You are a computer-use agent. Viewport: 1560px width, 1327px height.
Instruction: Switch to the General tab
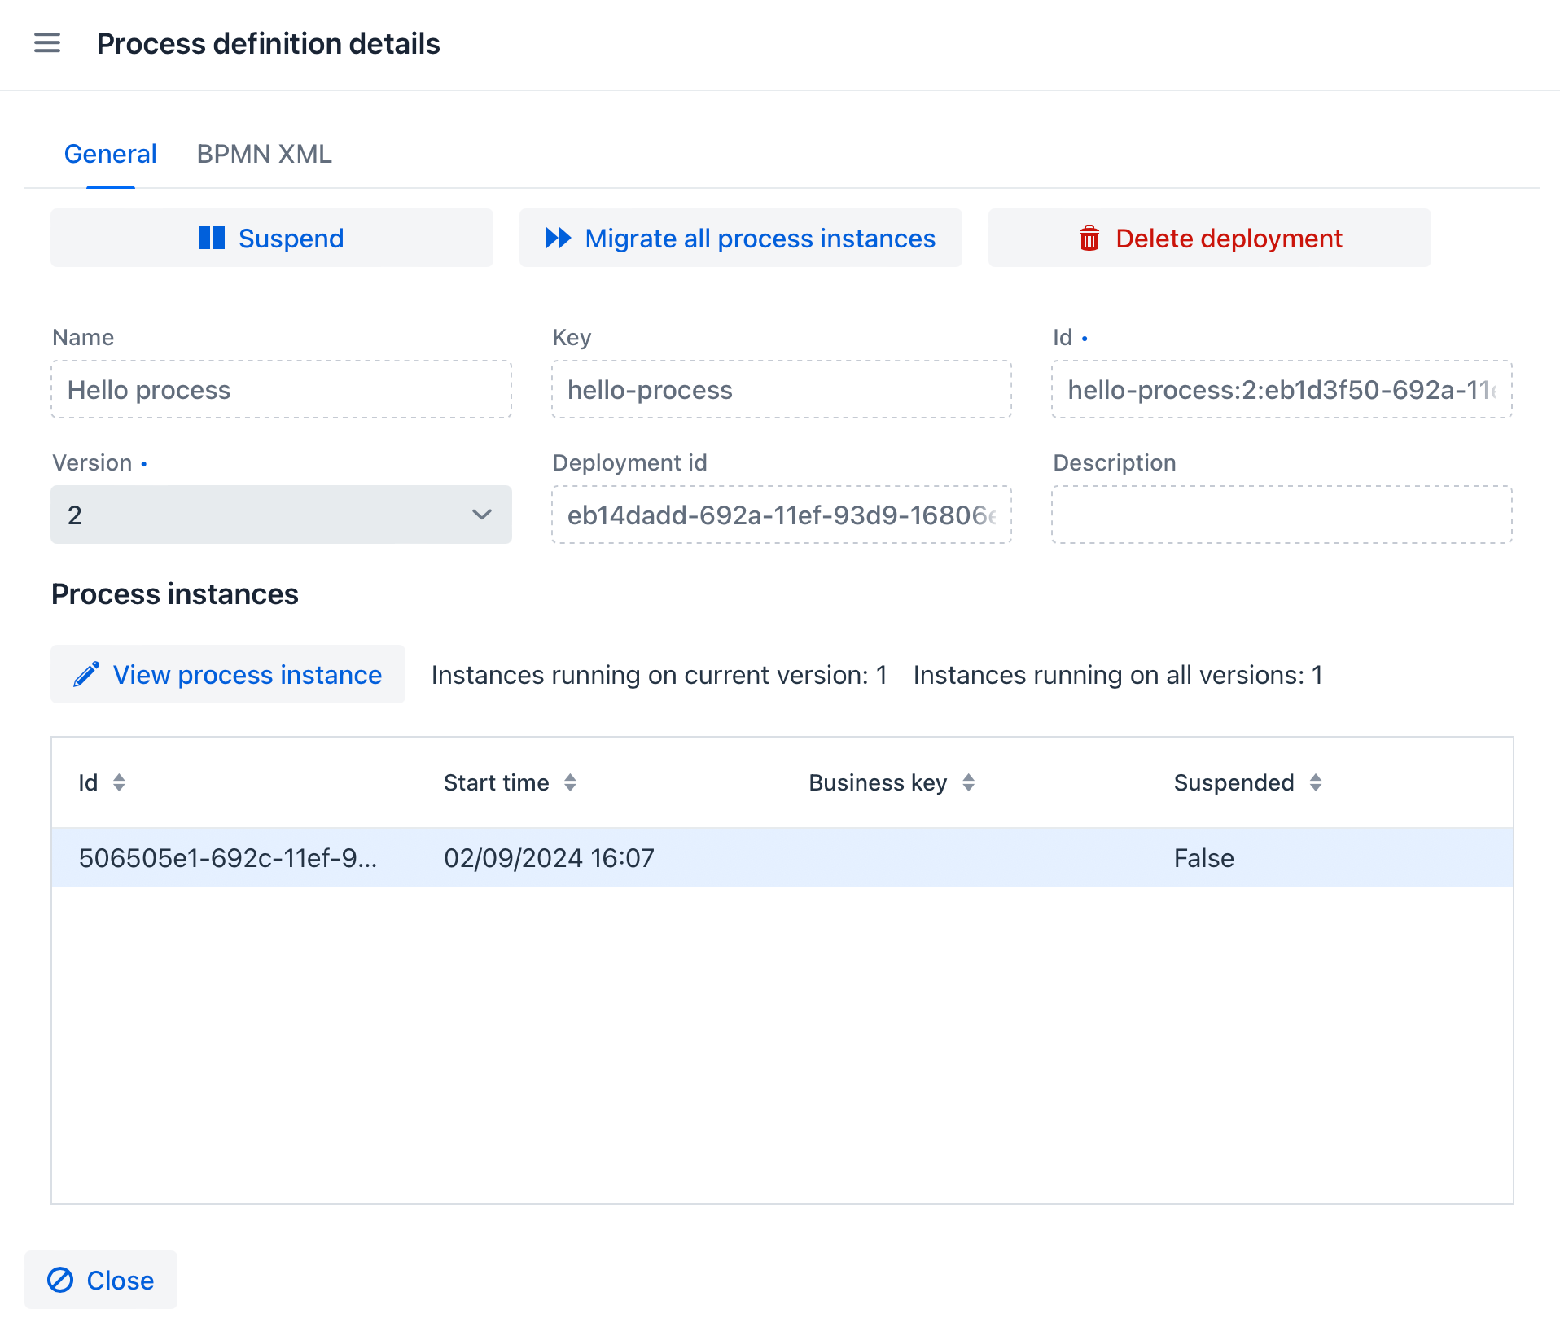110,154
